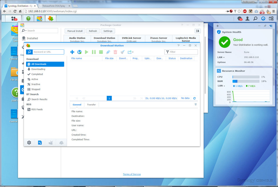
Task: Click the Download Station search magnifier button
Action: [29, 52]
